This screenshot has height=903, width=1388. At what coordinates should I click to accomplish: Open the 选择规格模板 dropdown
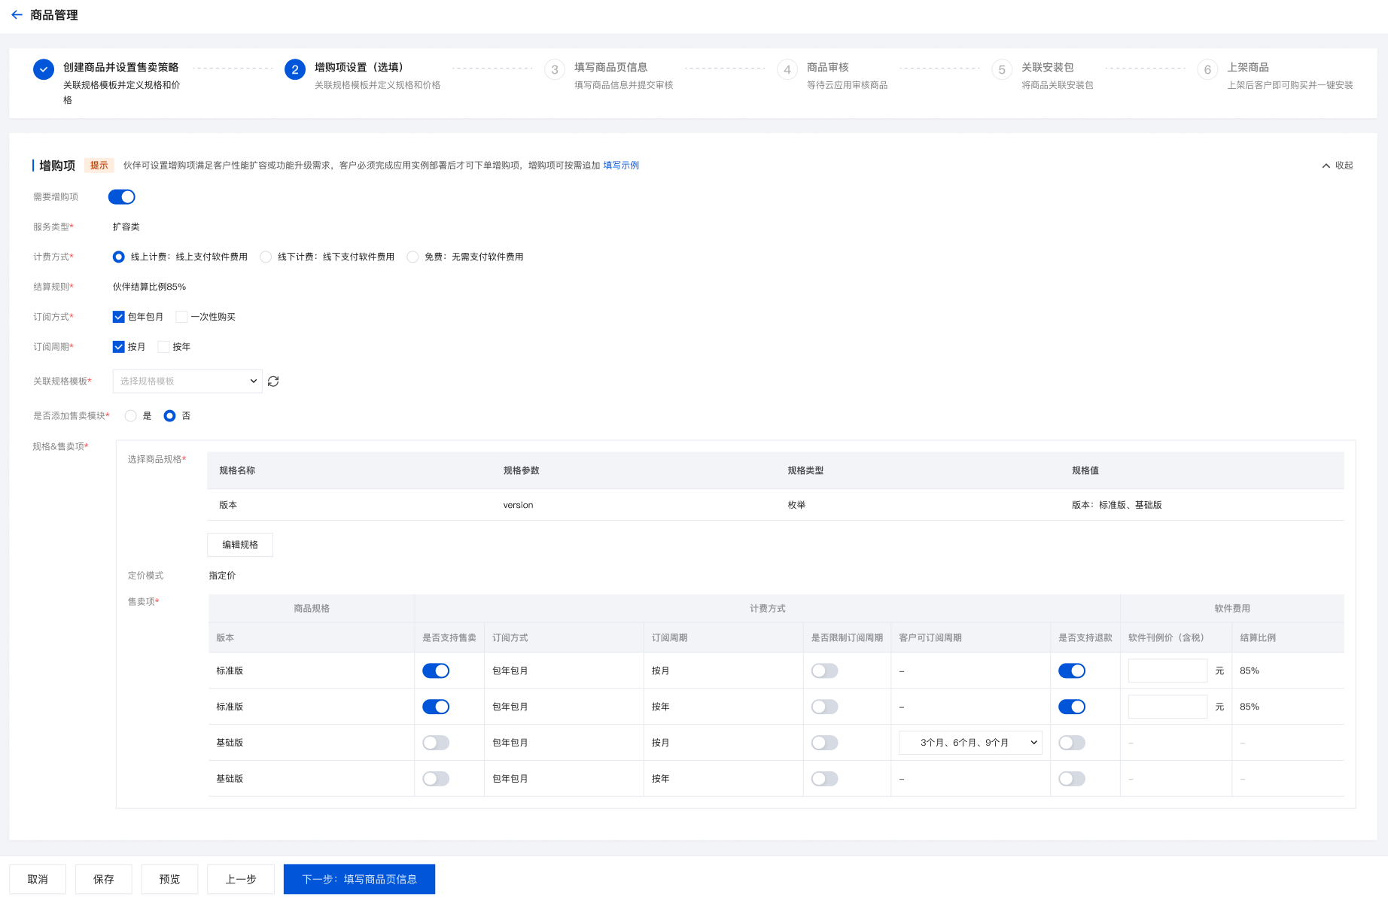(x=187, y=382)
